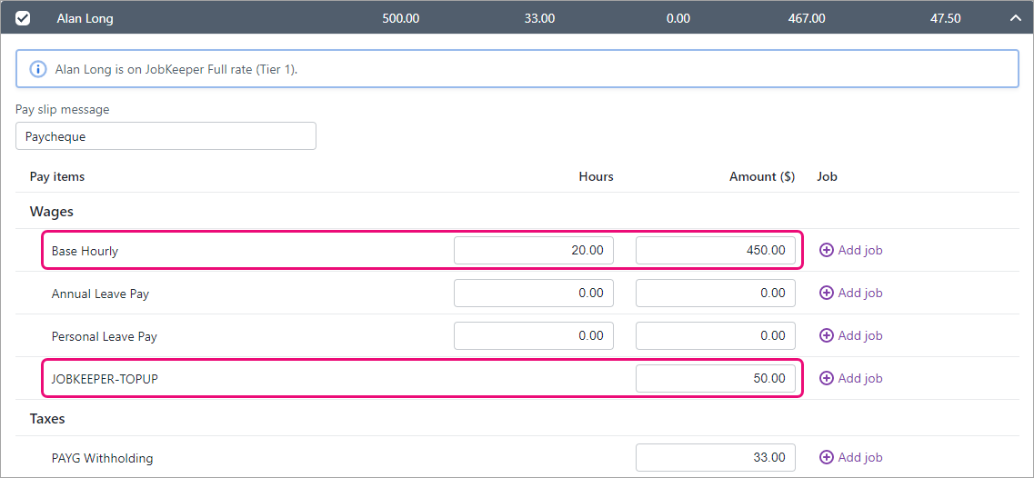The height and width of the screenshot is (478, 1034).
Task: Click Base Hourly amount input field
Action: (x=716, y=251)
